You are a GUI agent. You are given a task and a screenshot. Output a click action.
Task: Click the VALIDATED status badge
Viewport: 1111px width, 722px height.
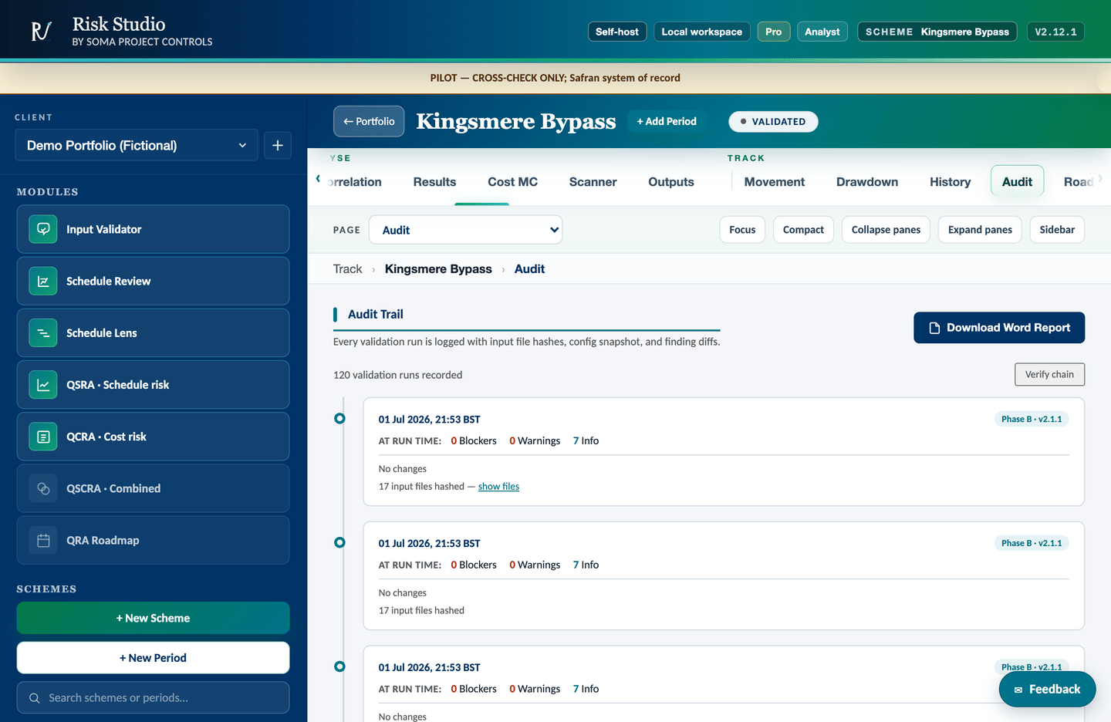773,121
